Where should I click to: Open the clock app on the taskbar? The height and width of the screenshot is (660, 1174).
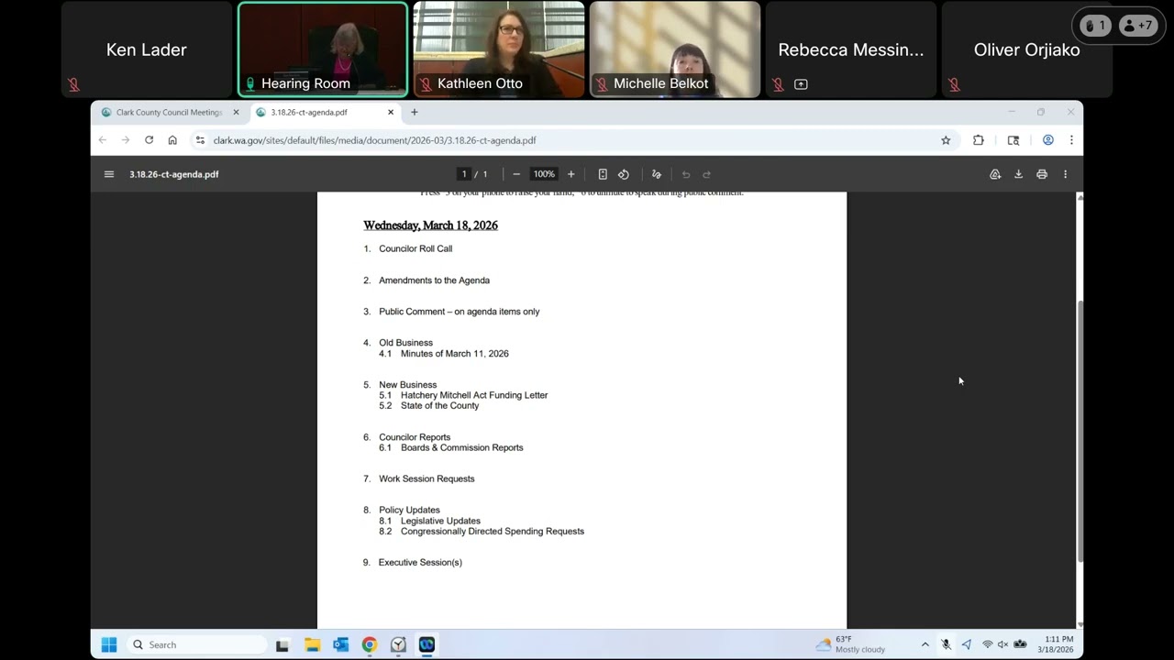(x=398, y=644)
